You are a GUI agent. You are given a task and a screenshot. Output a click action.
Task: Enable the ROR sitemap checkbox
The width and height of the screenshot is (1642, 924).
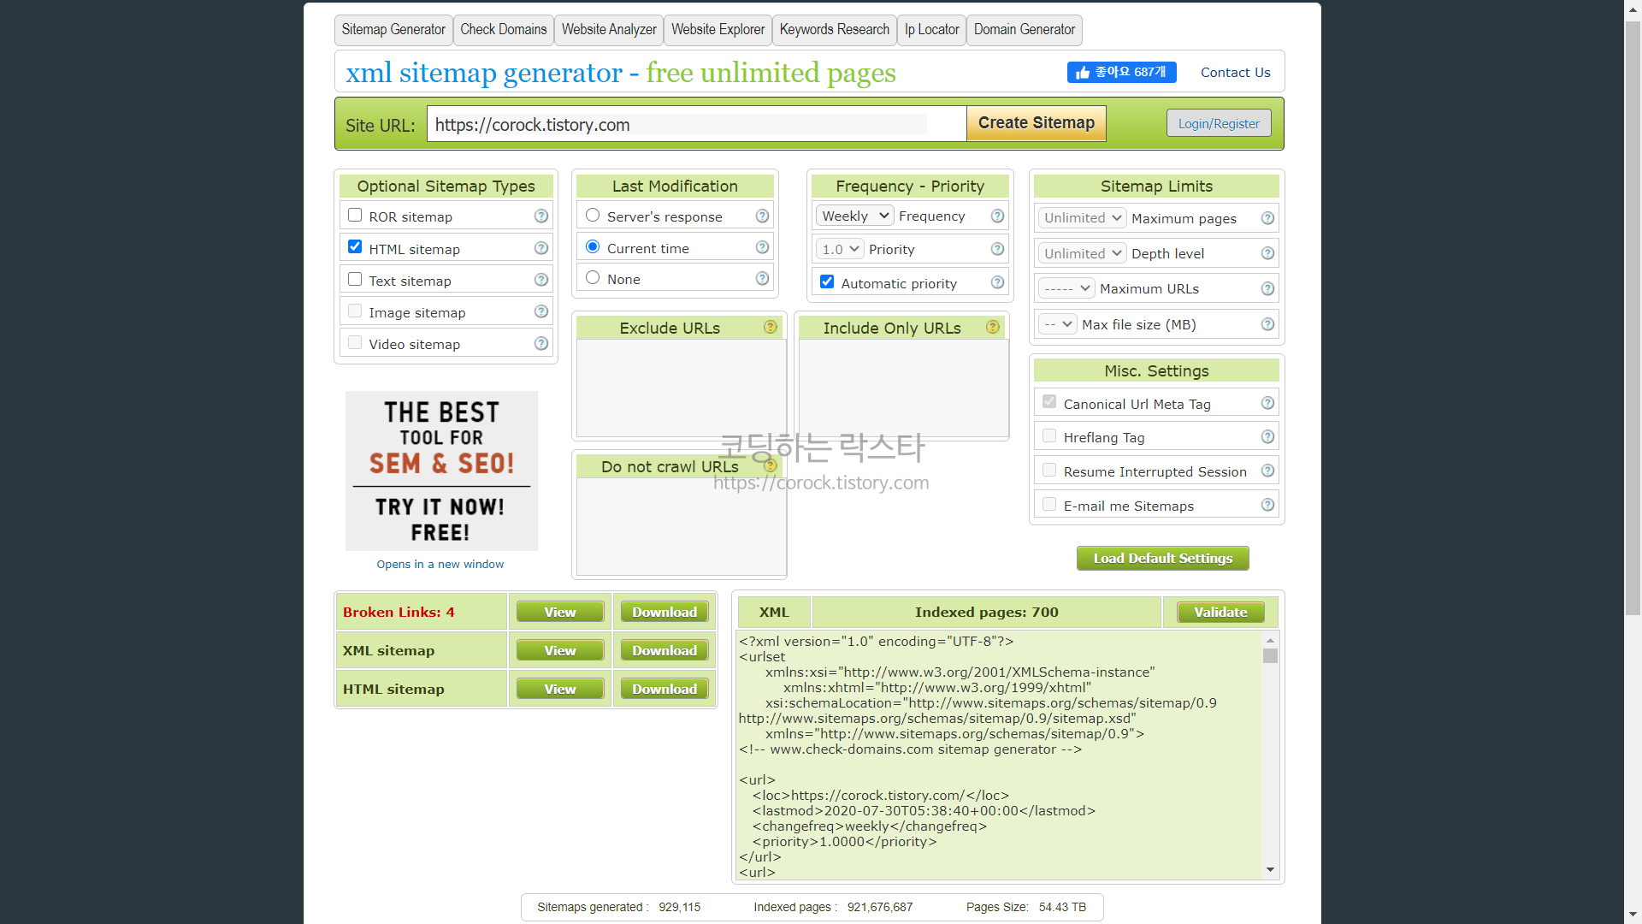coord(355,216)
